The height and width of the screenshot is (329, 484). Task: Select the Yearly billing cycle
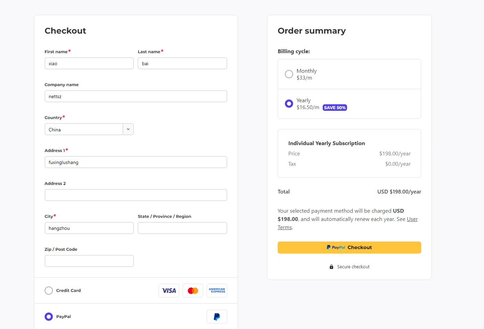coord(289,104)
